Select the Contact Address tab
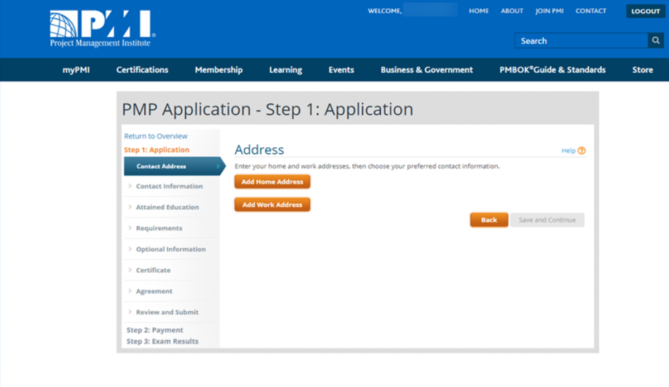Screen dimensions: 669x387 (x=162, y=166)
